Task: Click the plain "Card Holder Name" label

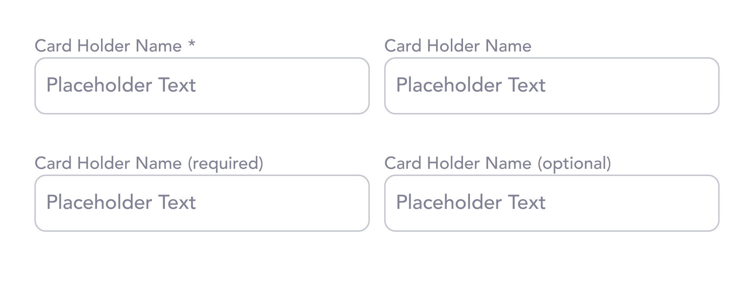Action: 458,46
